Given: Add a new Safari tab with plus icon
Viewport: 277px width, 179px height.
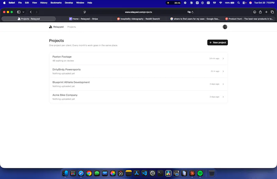Looking at the screenshot, I should click(x=266, y=12).
